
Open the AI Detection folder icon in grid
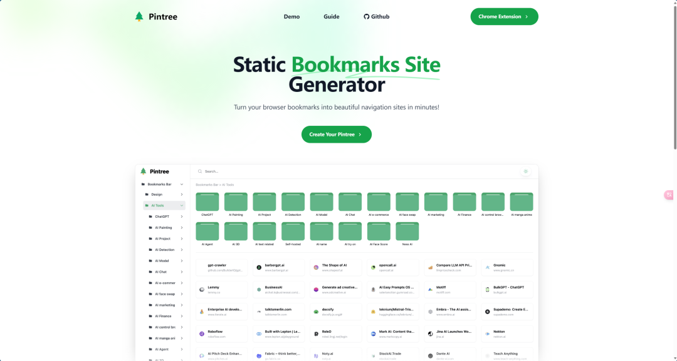tap(293, 201)
